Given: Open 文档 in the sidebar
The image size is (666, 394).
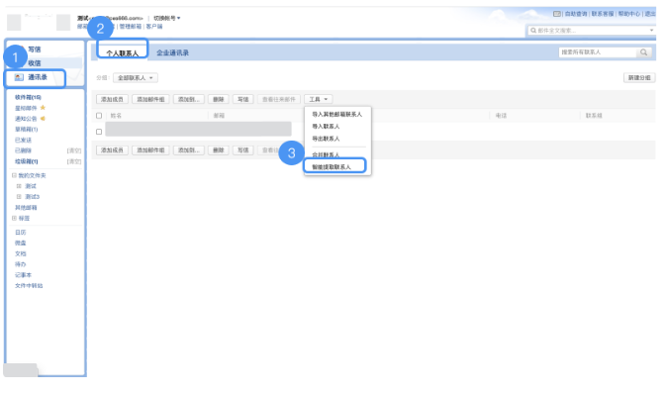Looking at the screenshot, I should 21,253.
